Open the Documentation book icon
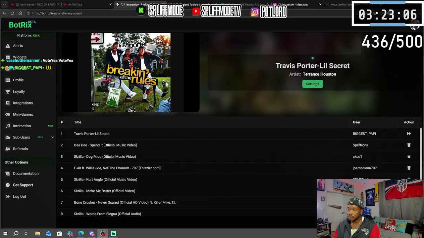The width and height of the screenshot is (424, 238). pos(8,174)
